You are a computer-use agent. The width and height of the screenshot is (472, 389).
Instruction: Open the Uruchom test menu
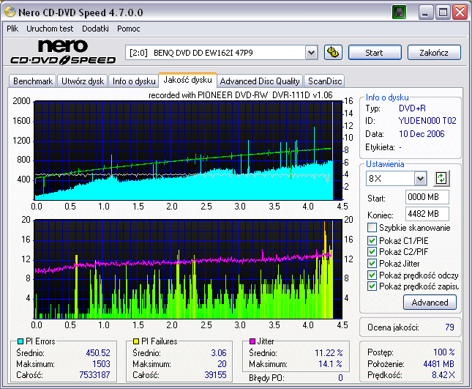50,29
